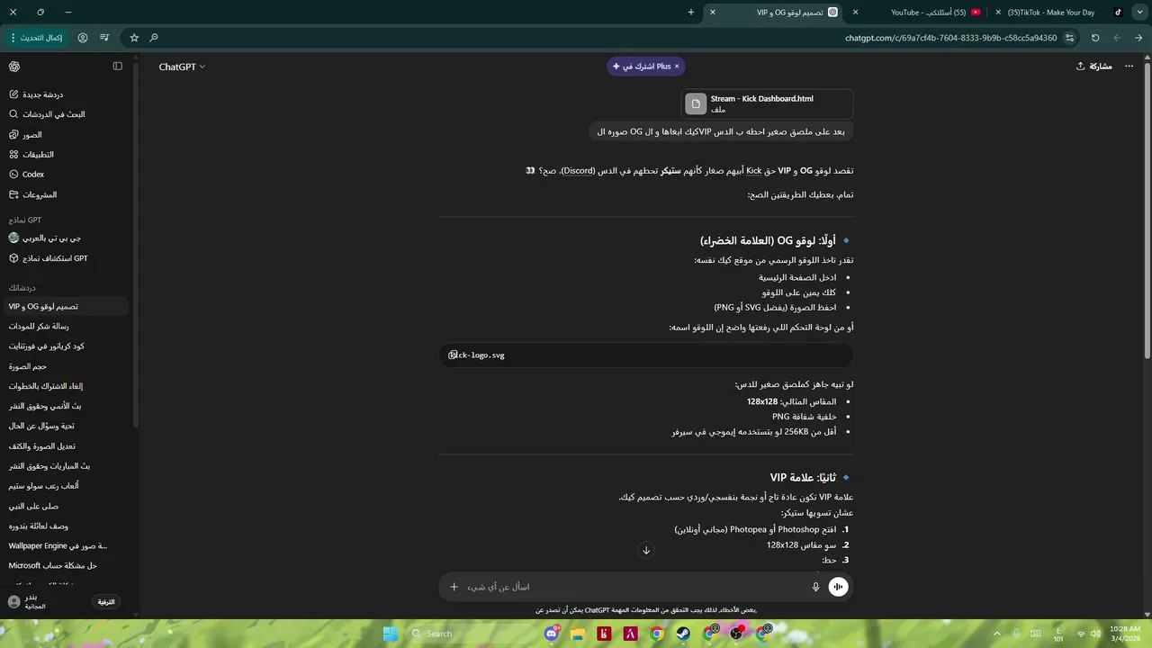Open chat صلى على النبي
The width and height of the screenshot is (1152, 648).
click(x=67, y=506)
